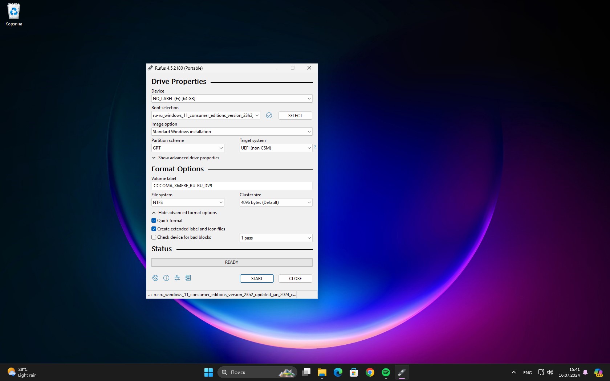Launch Microsoft Edge from taskbar
610x381 pixels.
(x=338, y=372)
